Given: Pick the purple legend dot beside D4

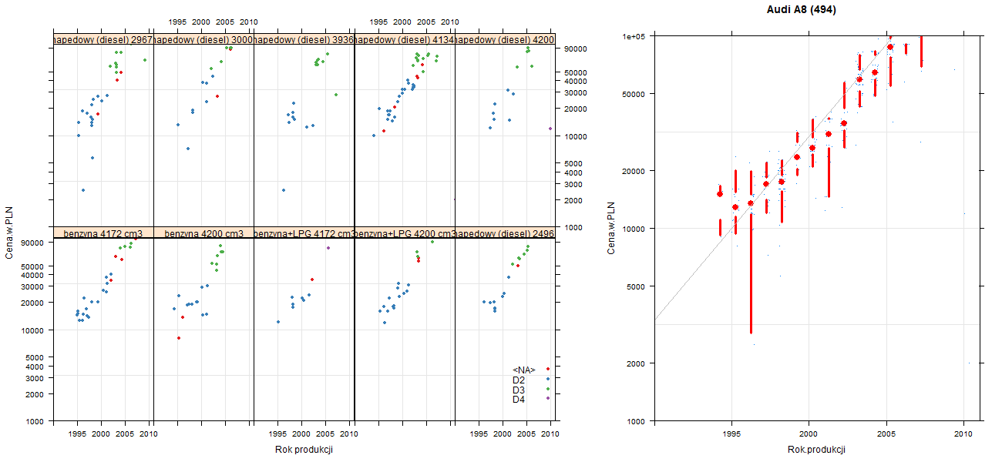Looking at the screenshot, I should click(x=547, y=400).
